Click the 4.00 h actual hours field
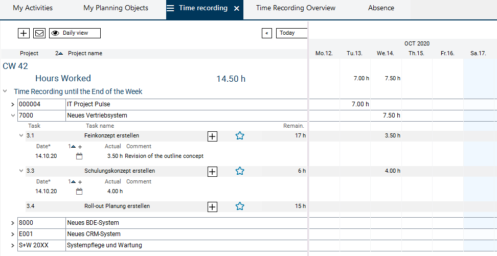 click(115, 192)
